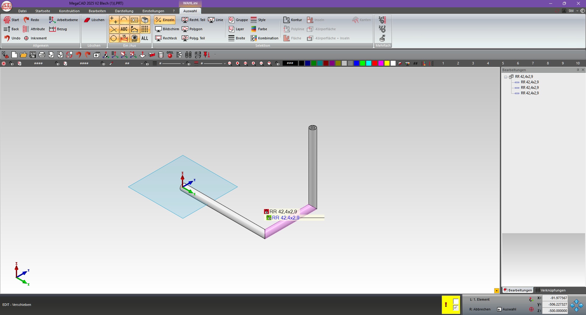
Task: Toggle arc elements on/off filter
Action: [x=124, y=20]
